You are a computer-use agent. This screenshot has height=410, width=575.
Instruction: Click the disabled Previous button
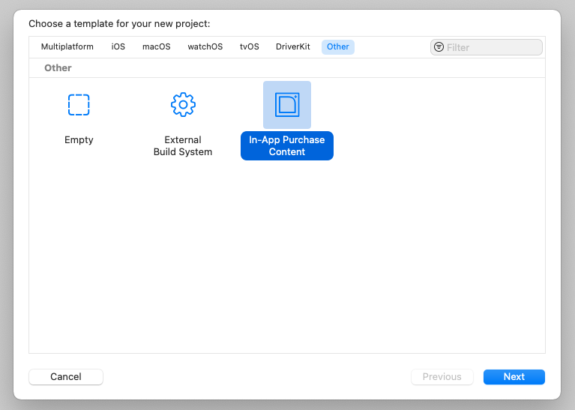(442, 376)
